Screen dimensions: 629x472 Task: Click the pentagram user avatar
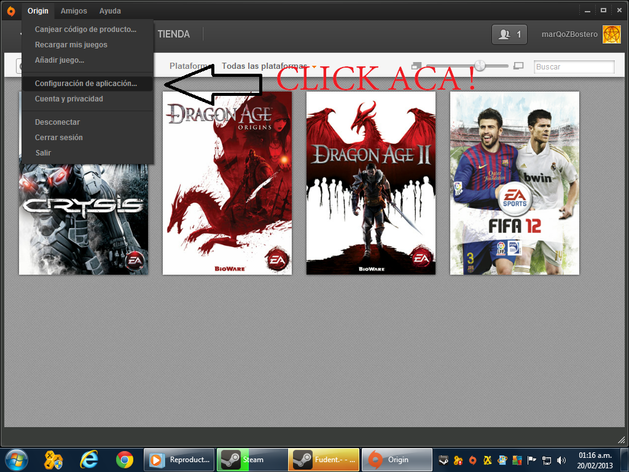tap(612, 34)
